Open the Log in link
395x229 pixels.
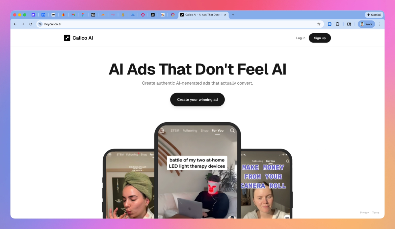300,38
